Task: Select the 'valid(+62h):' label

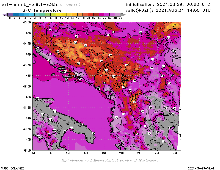Action: (139, 10)
